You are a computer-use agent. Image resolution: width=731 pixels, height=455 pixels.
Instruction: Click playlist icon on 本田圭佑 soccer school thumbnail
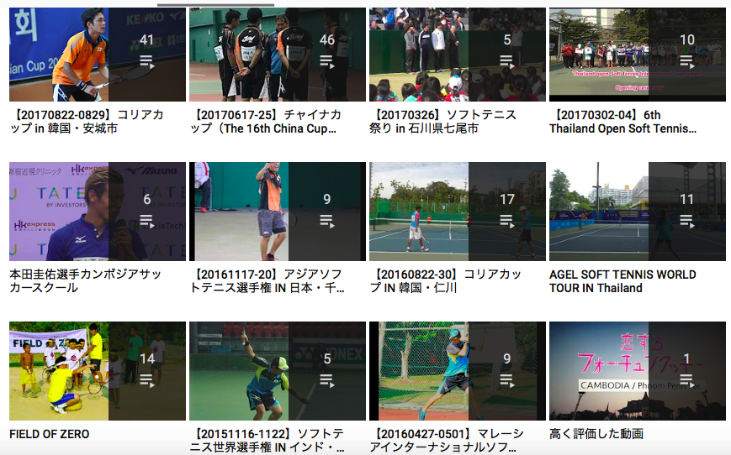click(x=147, y=221)
